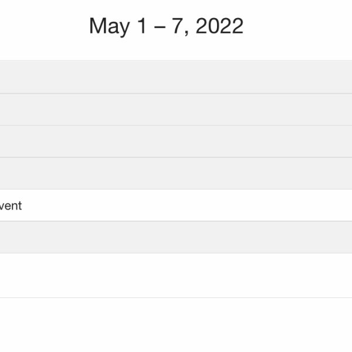Click the gray header row directly above the event
The image size is (352, 352).
tap(176, 174)
